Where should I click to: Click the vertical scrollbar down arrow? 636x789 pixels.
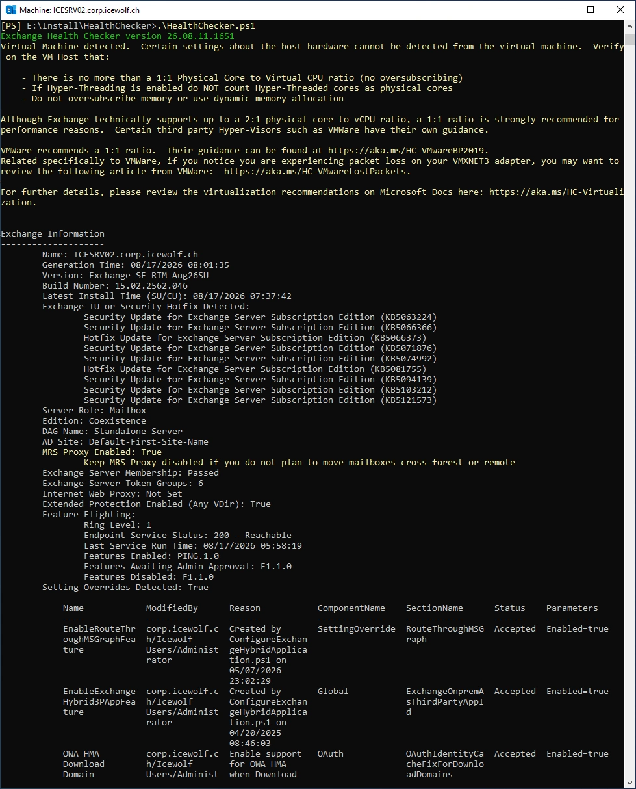(x=630, y=783)
